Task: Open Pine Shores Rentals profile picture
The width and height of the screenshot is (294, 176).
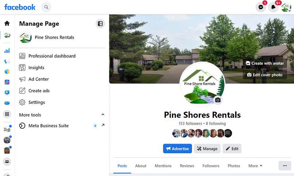Action: point(202,84)
